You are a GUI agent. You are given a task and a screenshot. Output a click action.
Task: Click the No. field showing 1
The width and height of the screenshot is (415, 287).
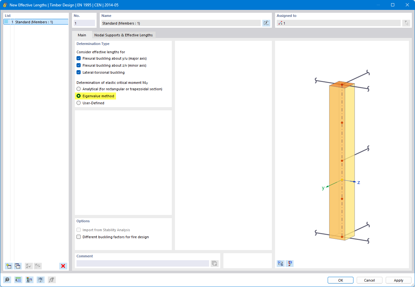point(84,23)
